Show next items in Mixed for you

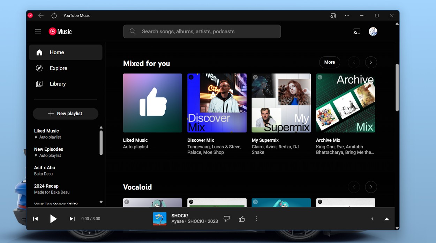pos(371,62)
